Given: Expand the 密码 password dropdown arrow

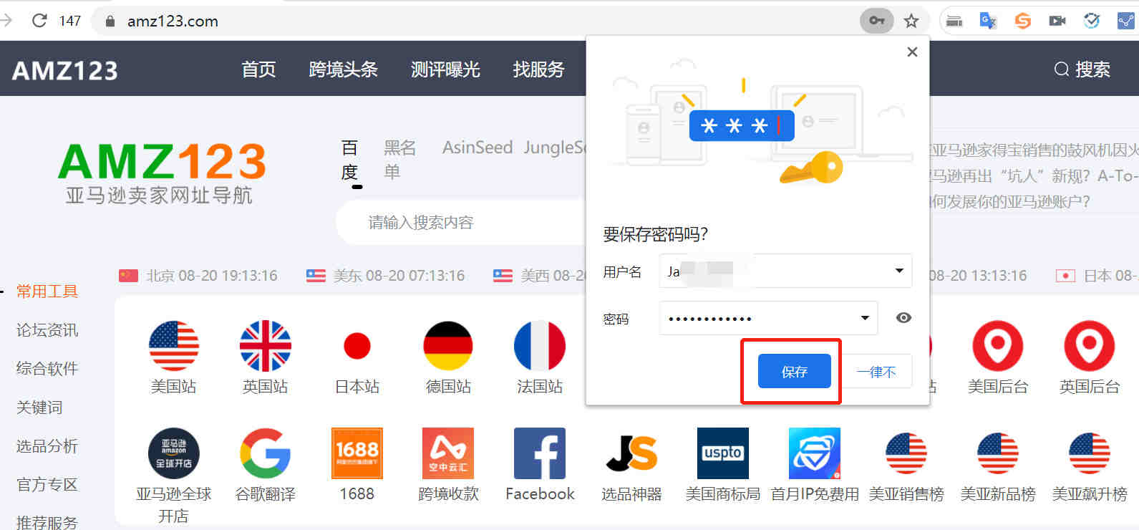Looking at the screenshot, I should [865, 318].
